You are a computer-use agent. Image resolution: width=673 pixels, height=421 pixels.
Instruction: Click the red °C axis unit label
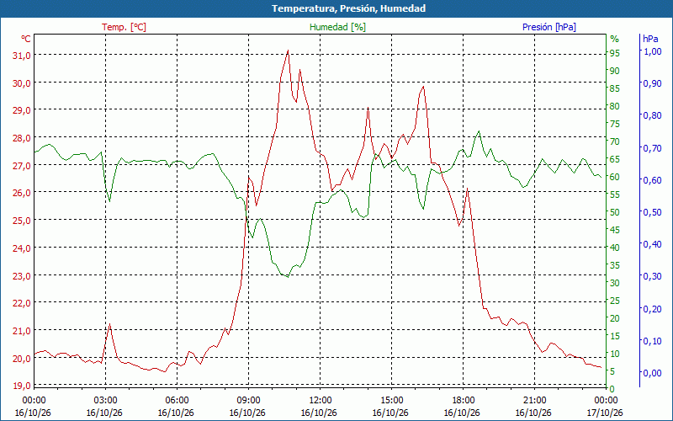pyautogui.click(x=26, y=39)
